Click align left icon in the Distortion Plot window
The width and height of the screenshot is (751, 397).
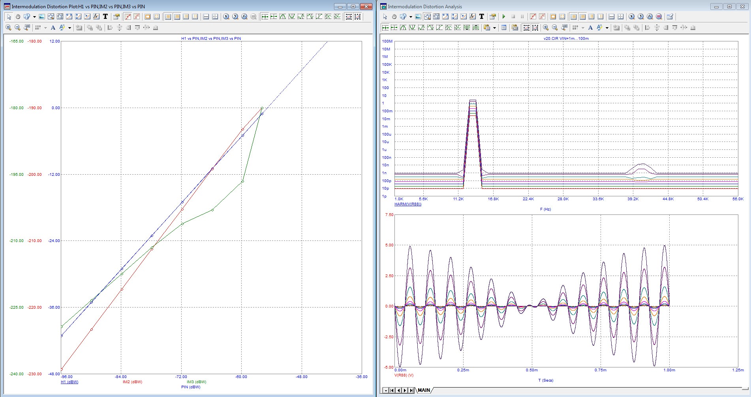[110, 28]
